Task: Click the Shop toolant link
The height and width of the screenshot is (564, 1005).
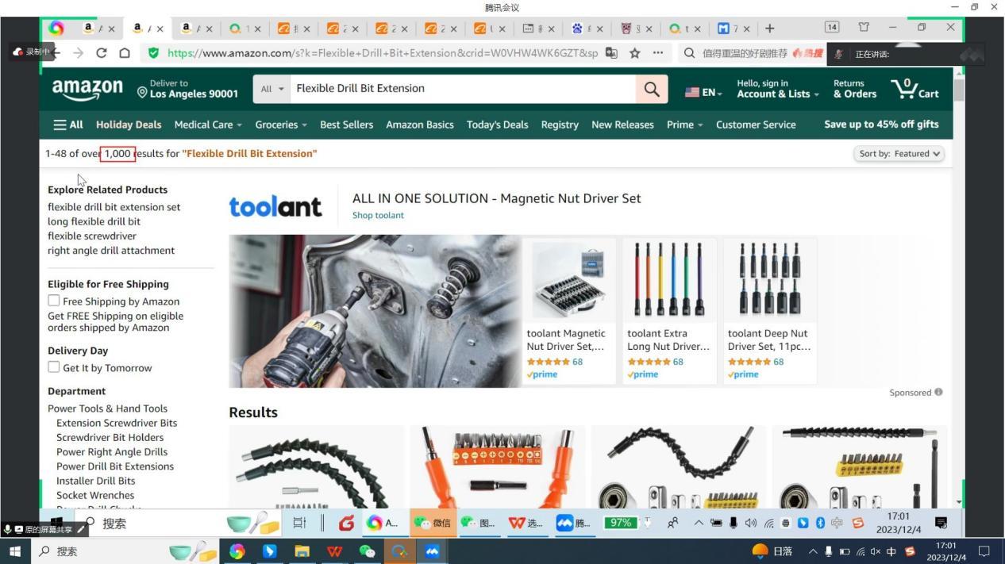Action: point(378,215)
